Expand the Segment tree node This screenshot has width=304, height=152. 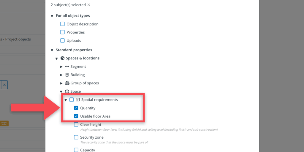click(61, 66)
